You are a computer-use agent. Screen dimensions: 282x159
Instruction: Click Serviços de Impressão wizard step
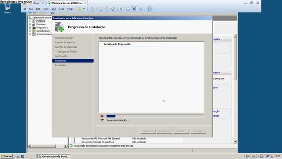[66, 47]
